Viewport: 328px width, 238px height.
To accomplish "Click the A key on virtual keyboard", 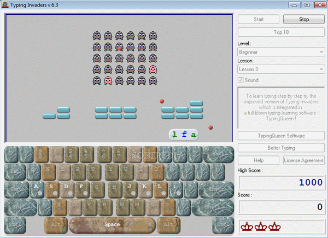I will (37, 190).
